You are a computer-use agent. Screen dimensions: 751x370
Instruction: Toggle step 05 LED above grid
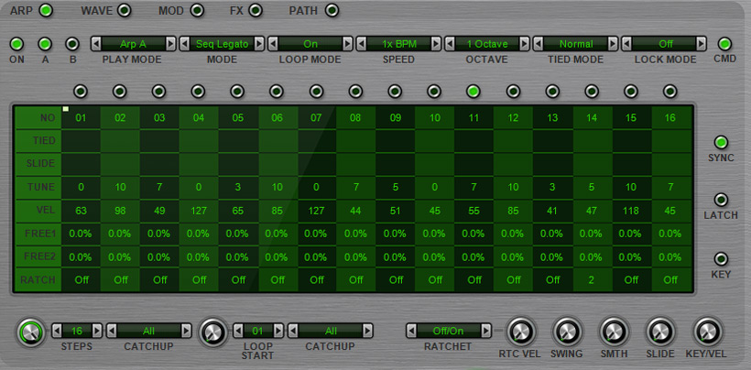[237, 91]
